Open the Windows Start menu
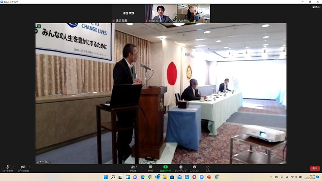Image resolution: width=322 pixels, height=181 pixels. coord(106,177)
